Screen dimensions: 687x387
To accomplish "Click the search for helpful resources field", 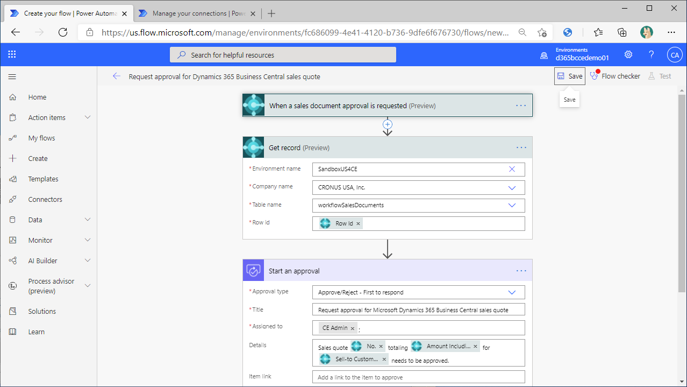I will (x=282, y=54).
